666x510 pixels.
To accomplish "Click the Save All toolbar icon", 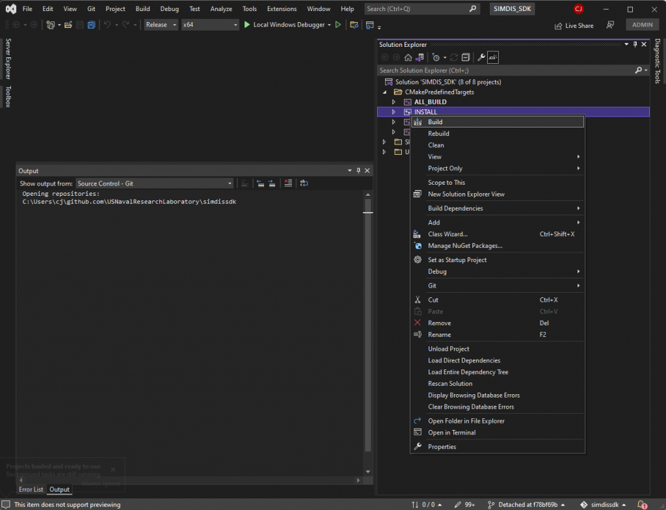I will tap(91, 25).
